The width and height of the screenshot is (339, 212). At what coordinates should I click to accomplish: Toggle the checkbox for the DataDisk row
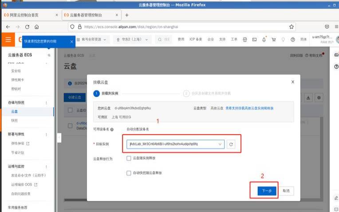point(70,126)
